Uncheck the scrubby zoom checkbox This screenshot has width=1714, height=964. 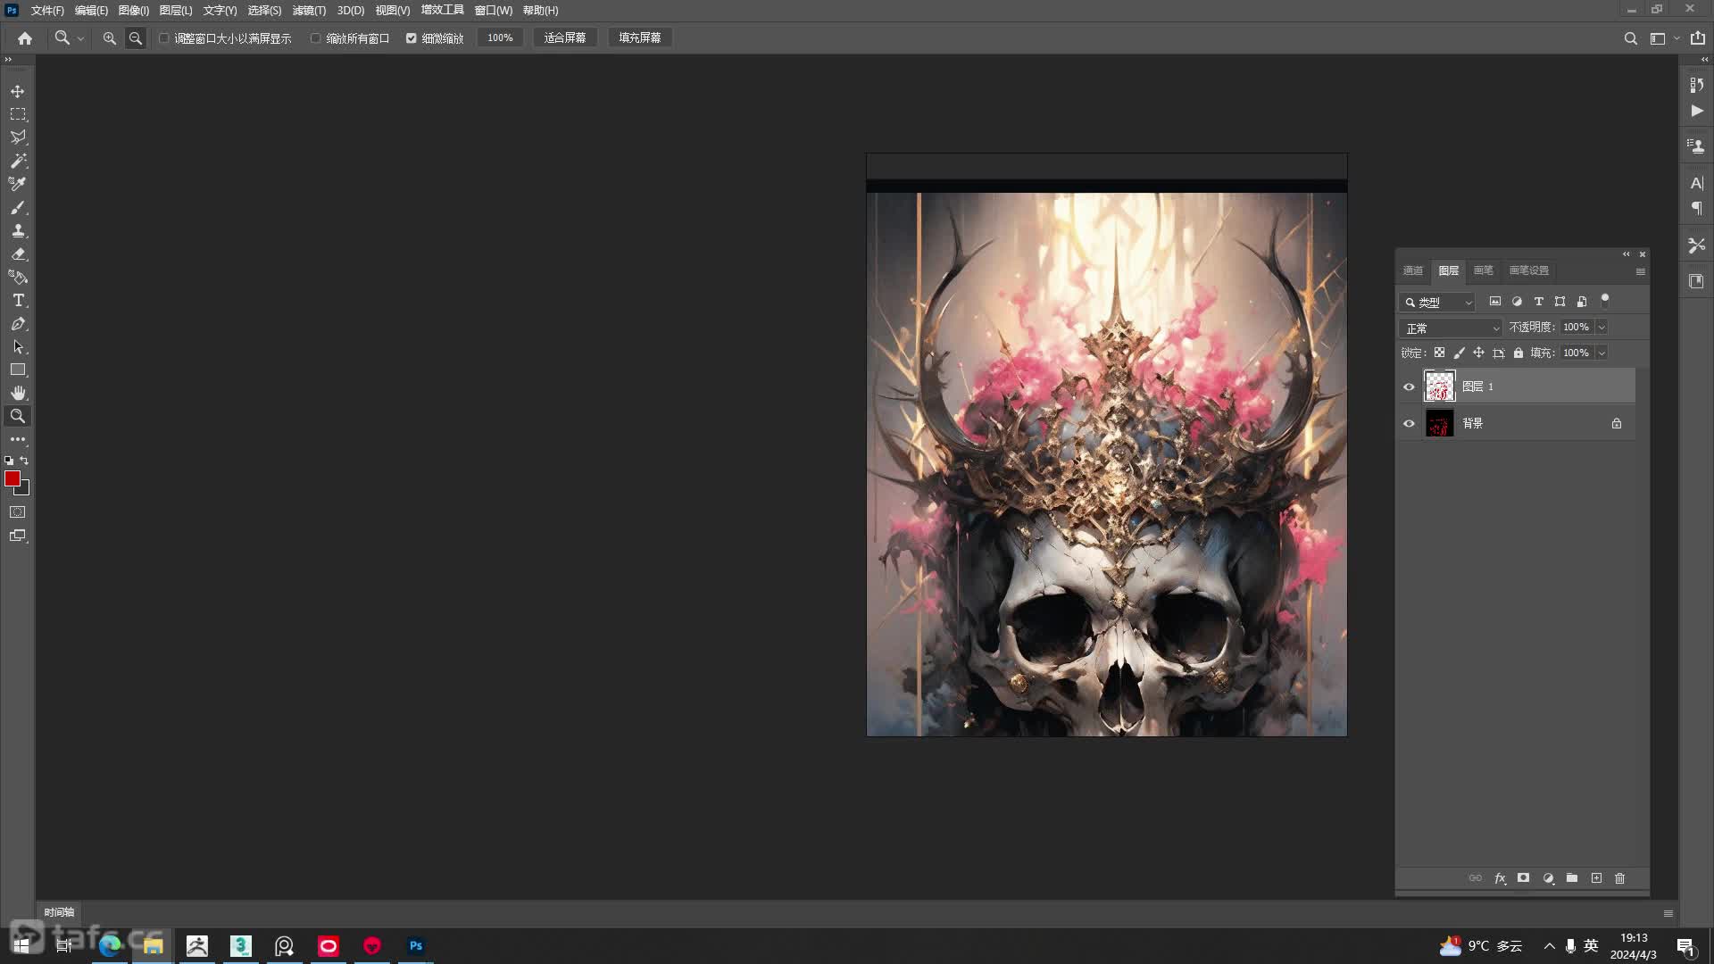pyautogui.click(x=412, y=38)
